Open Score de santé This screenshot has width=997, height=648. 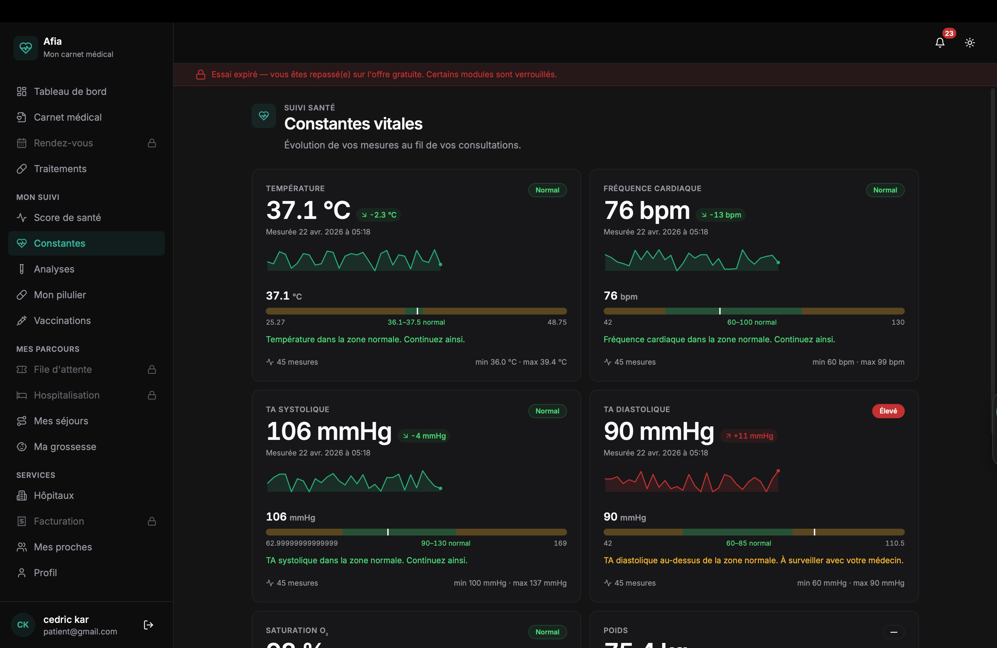(x=86, y=218)
